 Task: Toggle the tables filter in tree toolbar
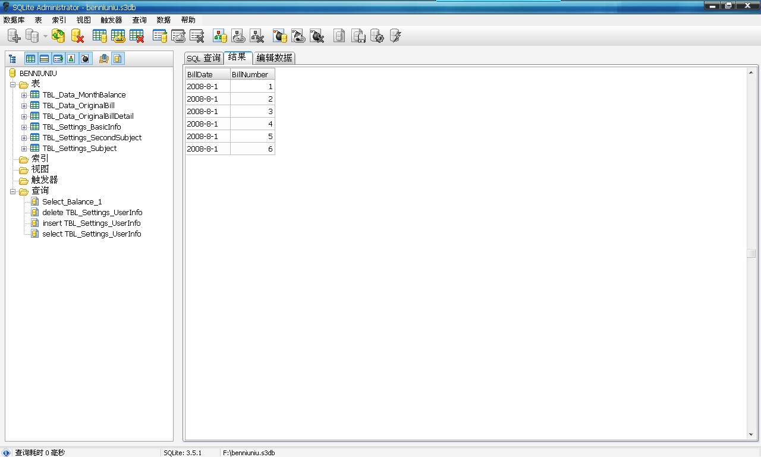[30, 59]
